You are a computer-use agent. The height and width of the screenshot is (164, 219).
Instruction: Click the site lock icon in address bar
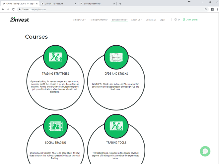(20, 9)
